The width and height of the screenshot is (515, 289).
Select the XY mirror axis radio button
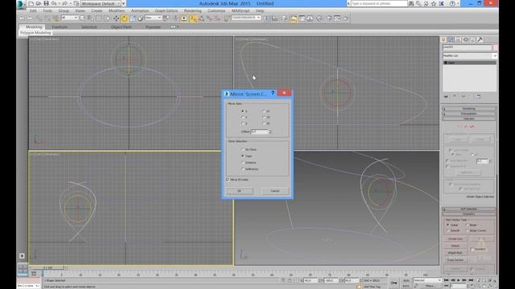pos(264,112)
